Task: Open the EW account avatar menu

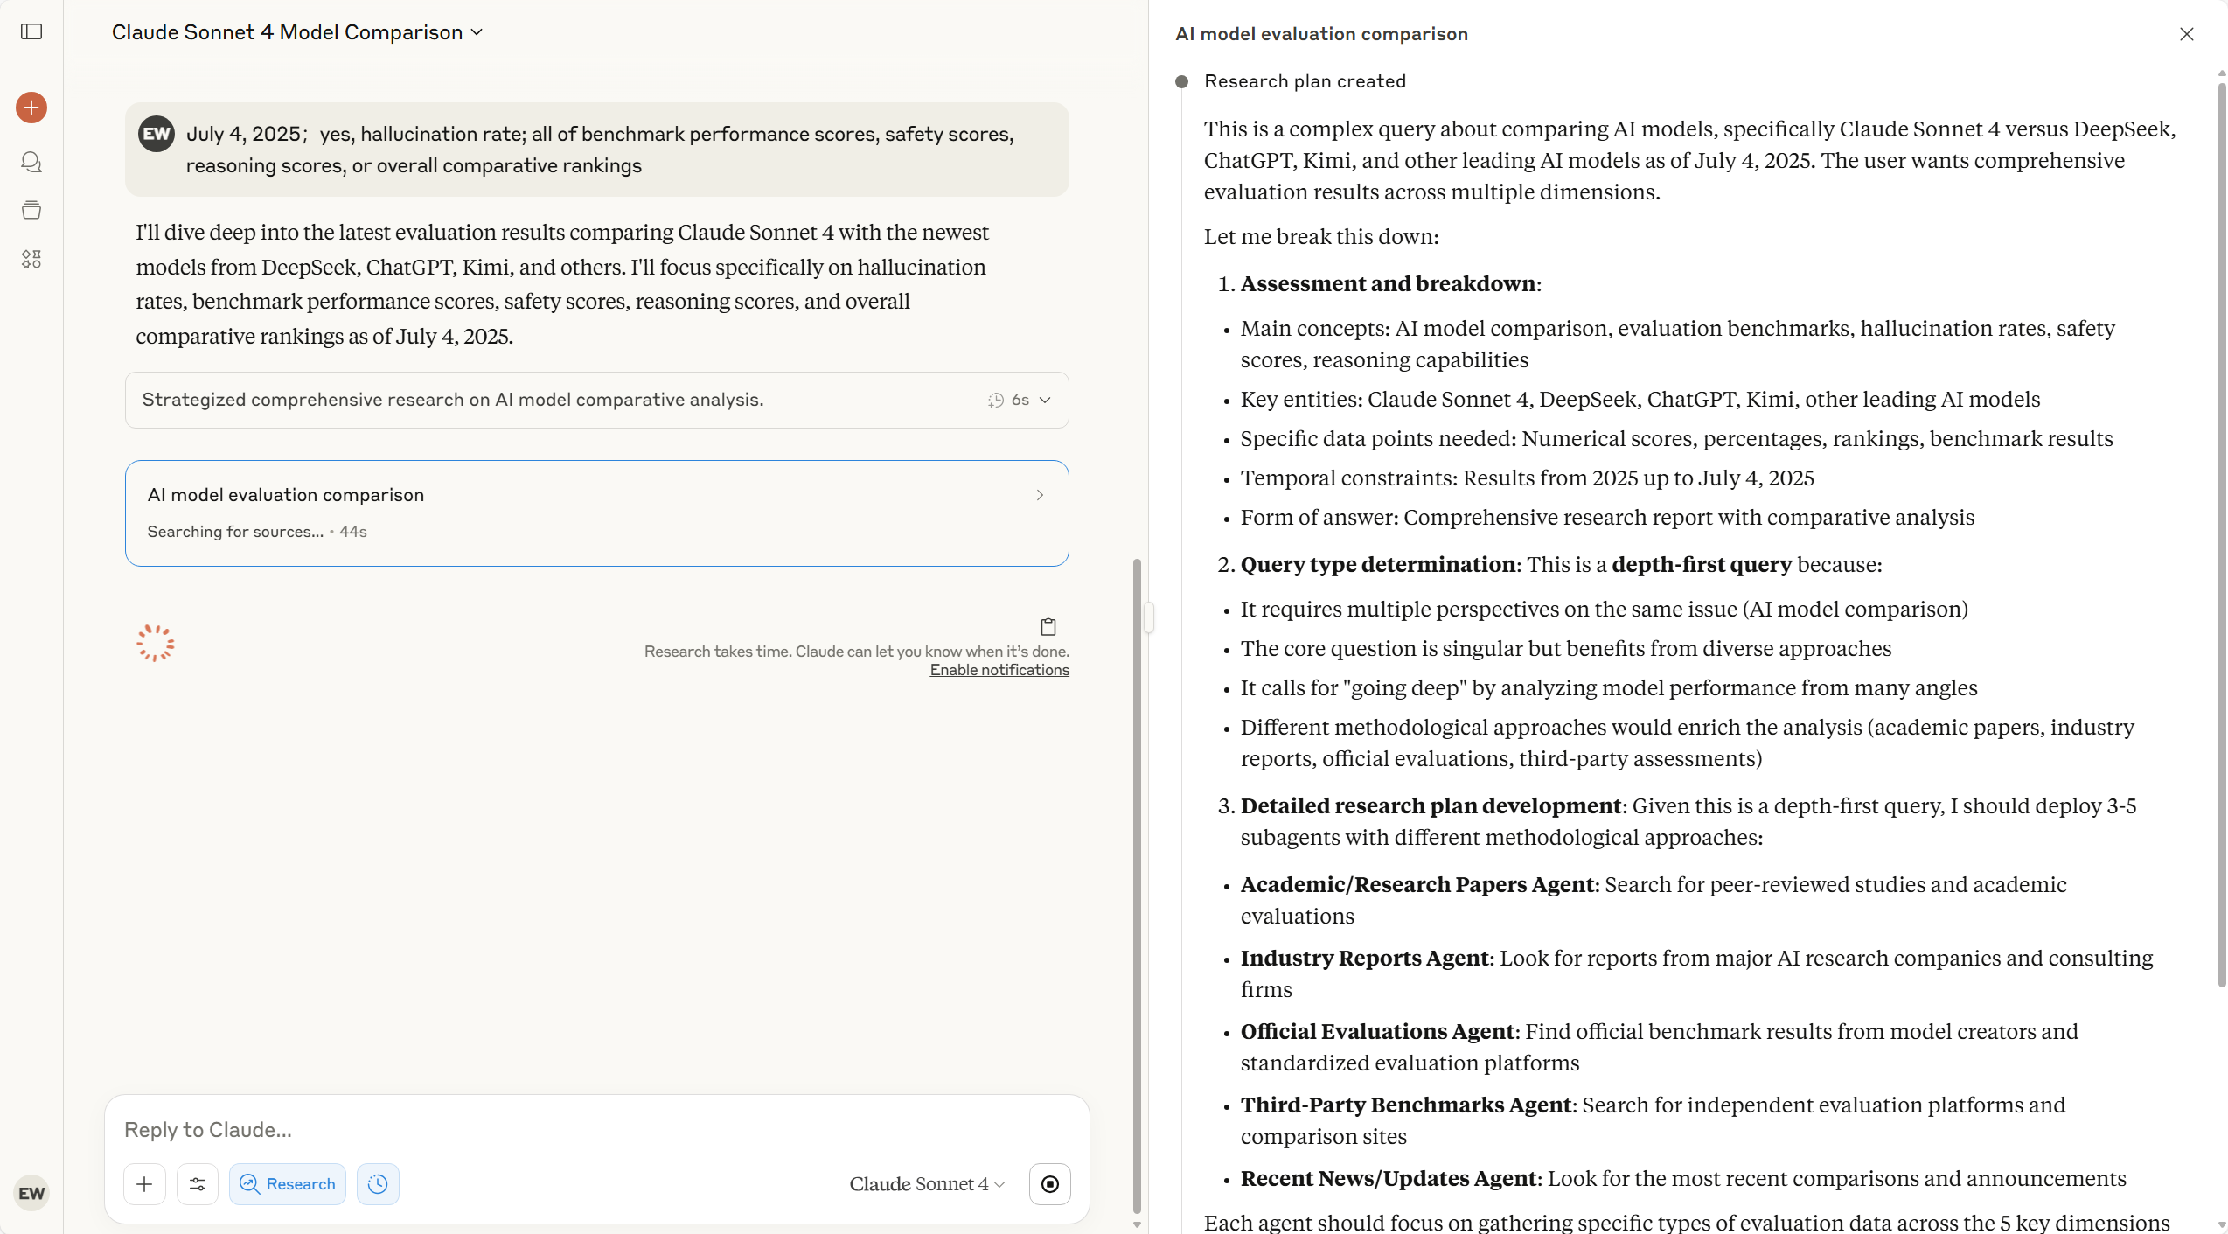Action: click(x=31, y=1192)
